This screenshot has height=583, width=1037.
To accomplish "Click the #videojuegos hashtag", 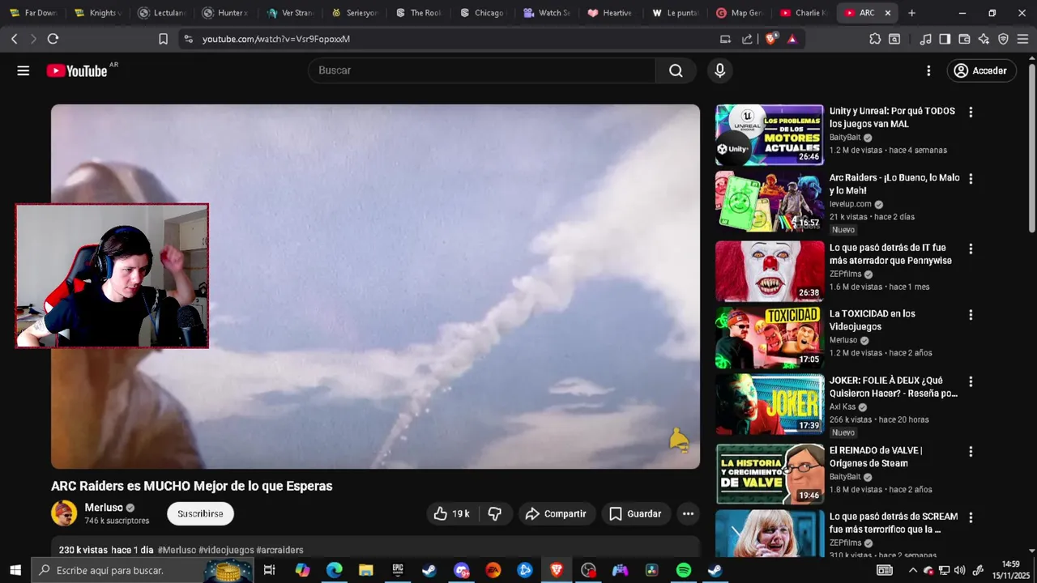I will 226,550.
